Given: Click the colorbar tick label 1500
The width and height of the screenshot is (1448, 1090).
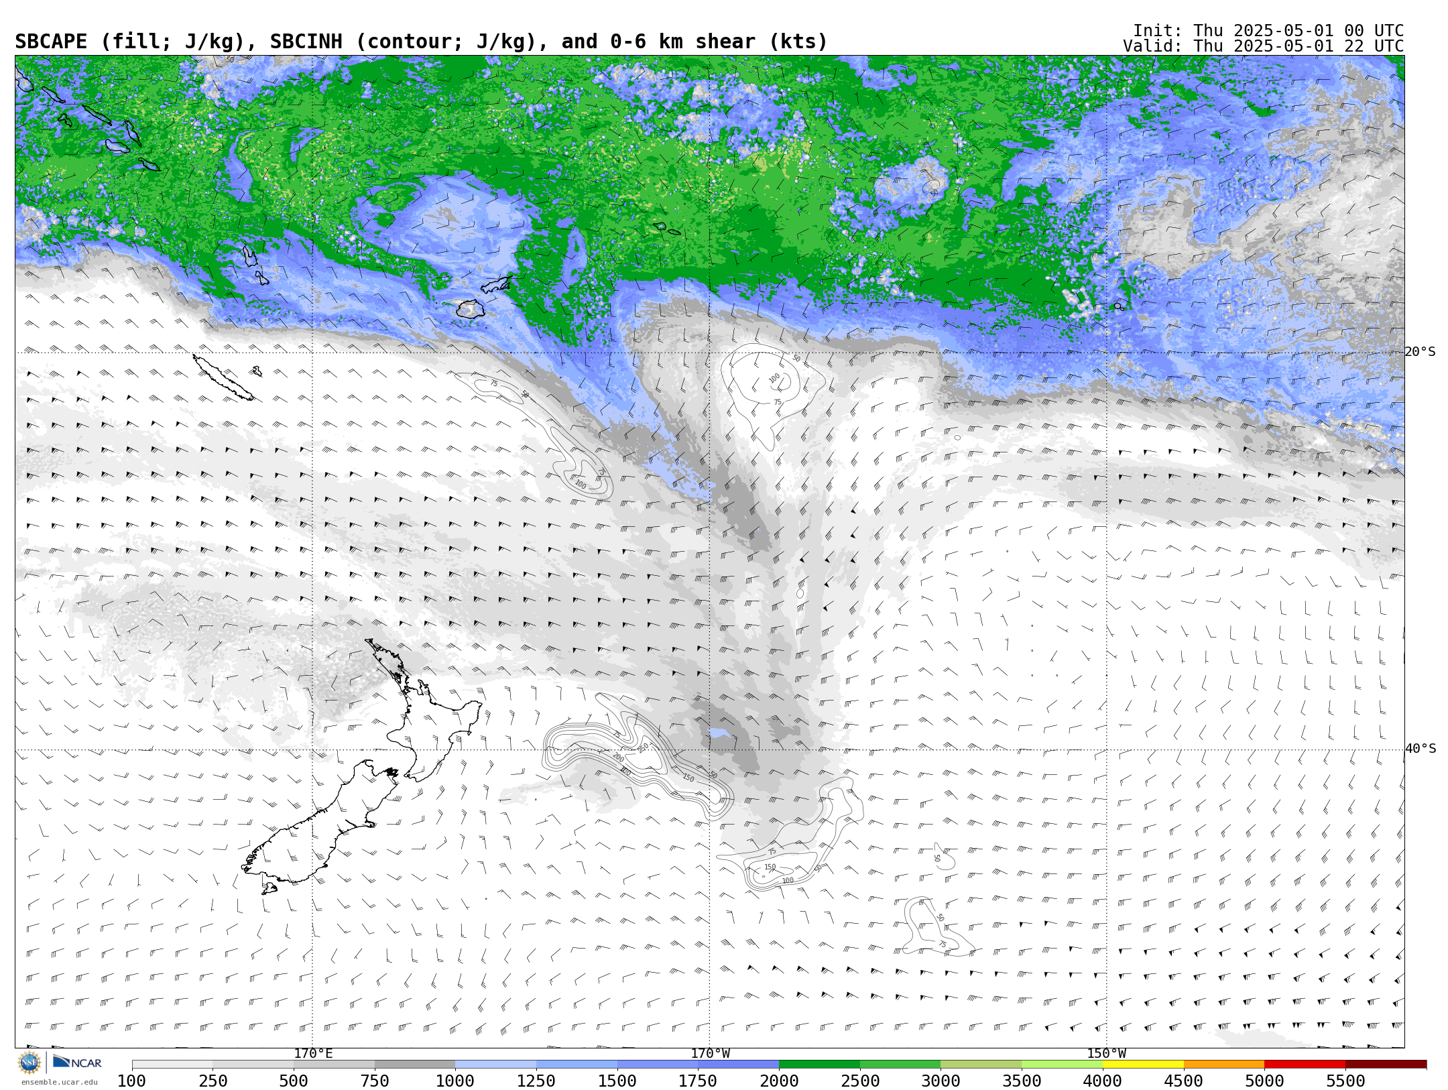Looking at the screenshot, I should (617, 1081).
